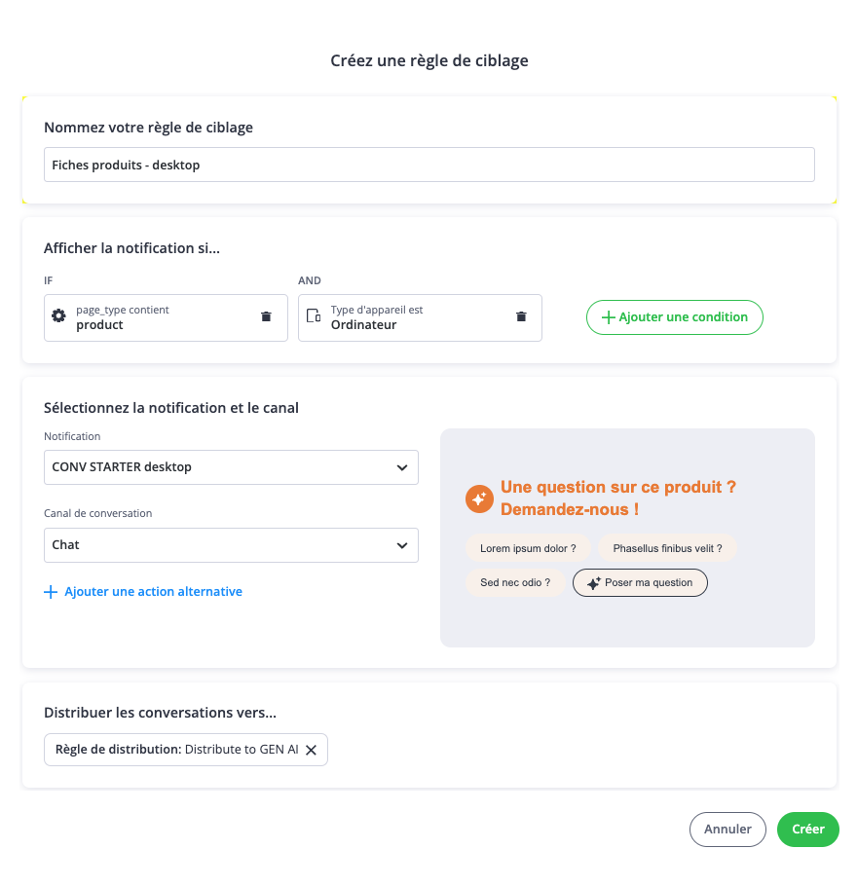The height and width of the screenshot is (886, 857).
Task: Click the Poser ma question preview button
Action: click(640, 583)
